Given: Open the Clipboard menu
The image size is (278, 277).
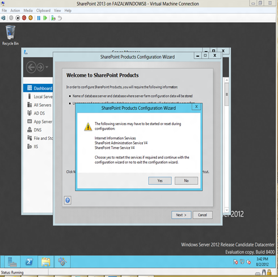Looking at the screenshot, I should click(43, 11).
